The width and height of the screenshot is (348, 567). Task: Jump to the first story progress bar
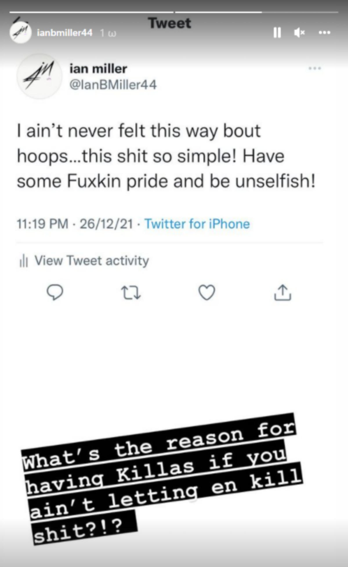click(x=91, y=12)
